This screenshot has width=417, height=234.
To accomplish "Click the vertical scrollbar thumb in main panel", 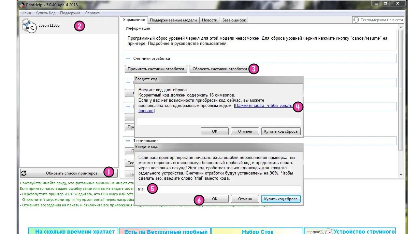I will [x=401, y=90].
